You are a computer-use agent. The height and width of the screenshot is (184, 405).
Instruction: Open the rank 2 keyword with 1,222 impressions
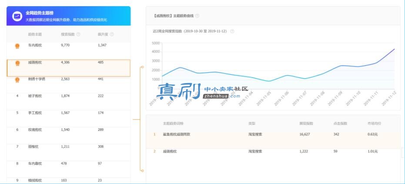pos(170,151)
